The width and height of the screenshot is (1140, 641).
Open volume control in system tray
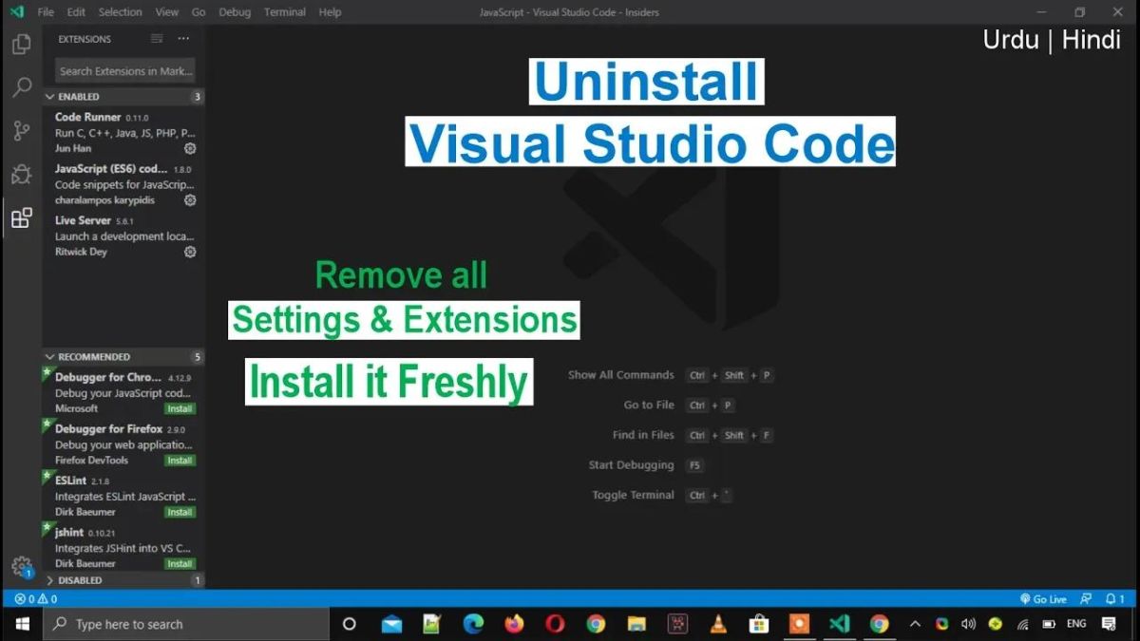coord(968,624)
